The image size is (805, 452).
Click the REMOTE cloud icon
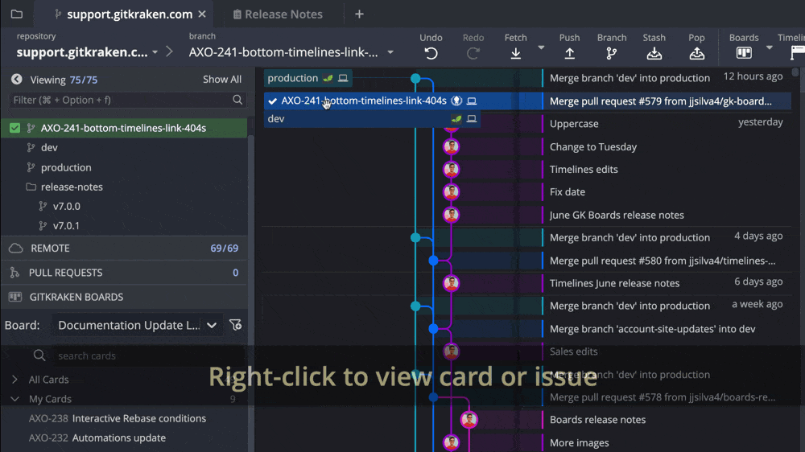16,249
